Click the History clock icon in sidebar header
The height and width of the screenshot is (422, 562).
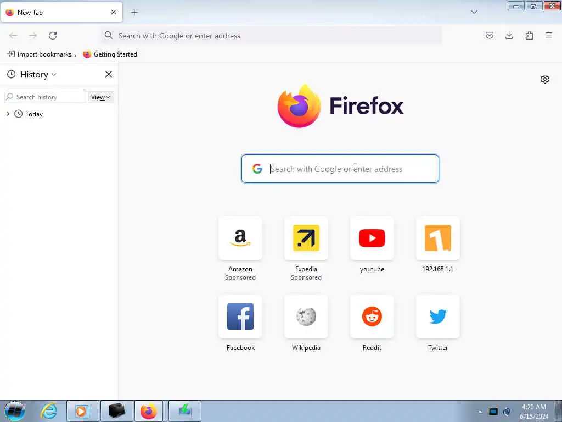(12, 74)
